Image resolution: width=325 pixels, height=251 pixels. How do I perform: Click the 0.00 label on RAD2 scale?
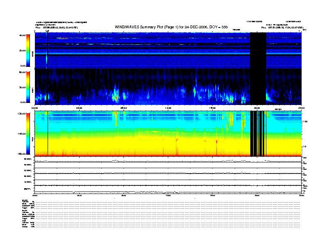pyautogui.click(x=23, y=66)
